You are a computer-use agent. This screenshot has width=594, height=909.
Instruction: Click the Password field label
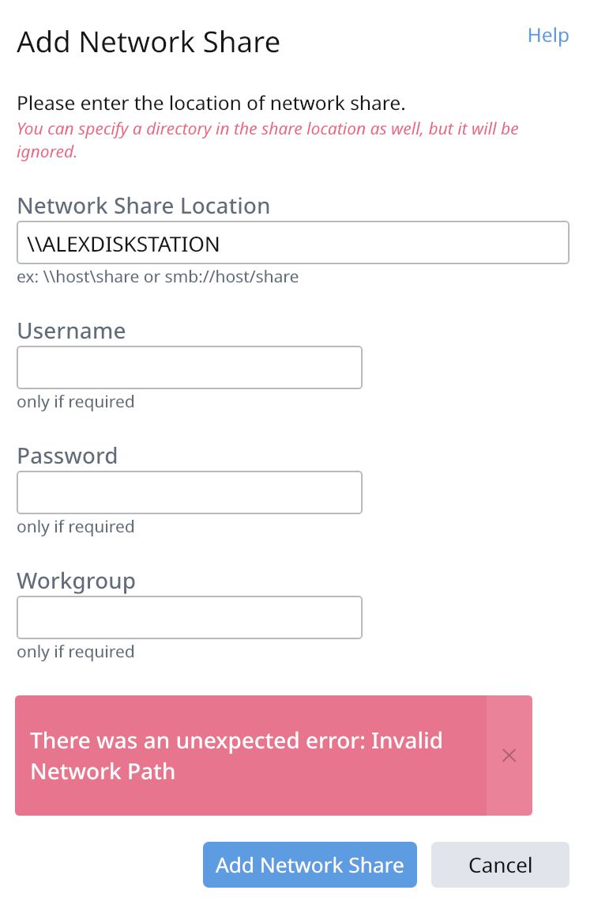(x=67, y=456)
